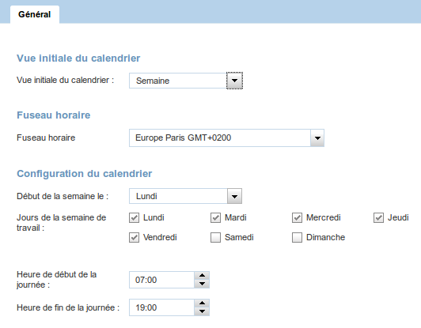The height and width of the screenshot is (328, 421).
Task: Increase the day start hour with up arrow
Action: [202, 276]
